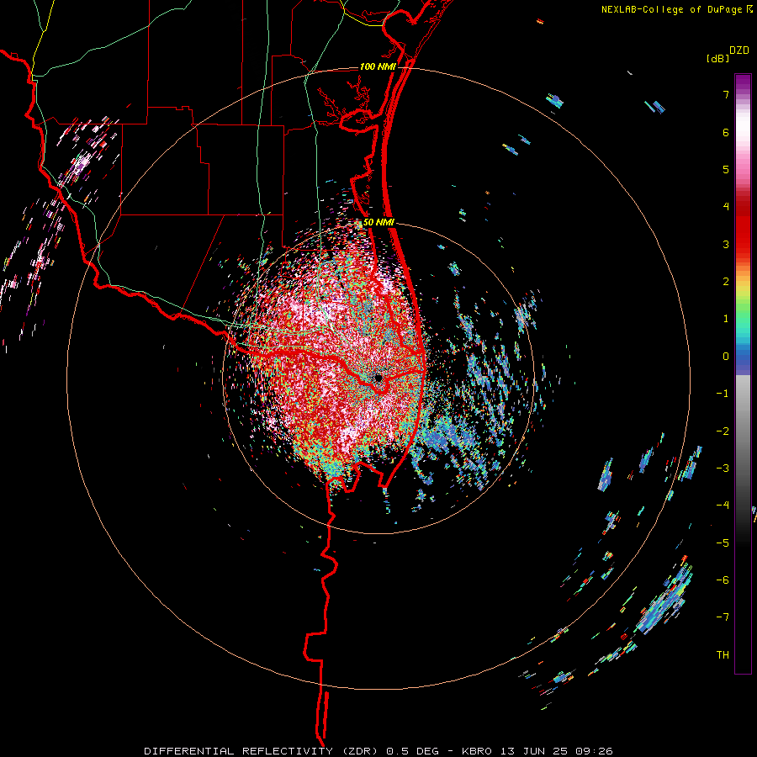This screenshot has width=757, height=757.
Task: Click the -2 value on the color scale
Action: [x=723, y=431]
